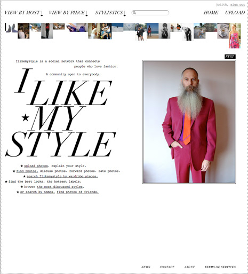Screen dimensions: 248x274
Task: Expand the VIEW BY MOST dropdown arrow
Action: [x=42, y=13]
